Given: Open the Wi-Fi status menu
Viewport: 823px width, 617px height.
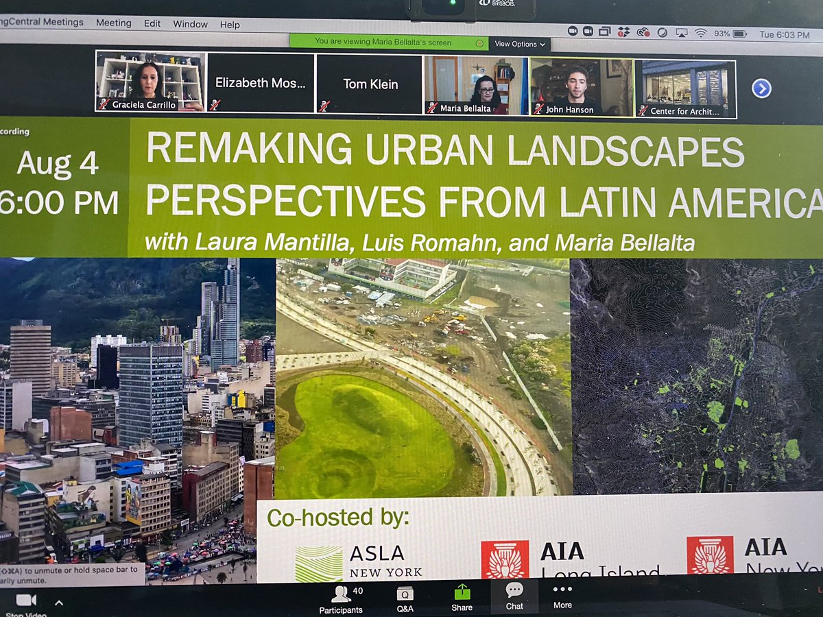Looking at the screenshot, I should pos(700,32).
